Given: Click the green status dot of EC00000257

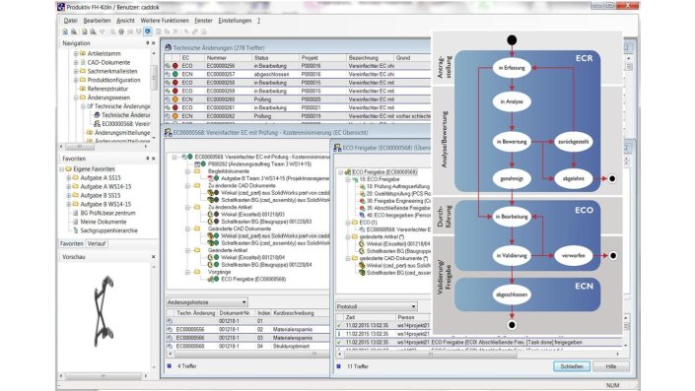Looking at the screenshot, I should [x=175, y=74].
